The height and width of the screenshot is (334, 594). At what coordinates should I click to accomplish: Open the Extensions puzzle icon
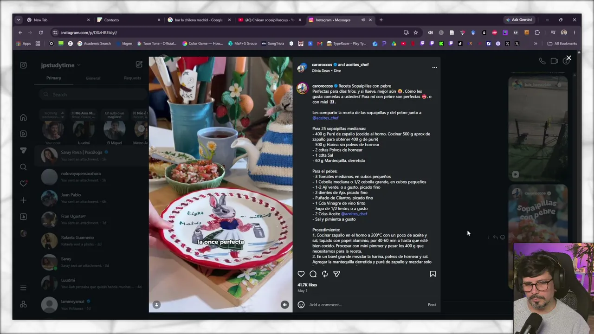(x=537, y=32)
